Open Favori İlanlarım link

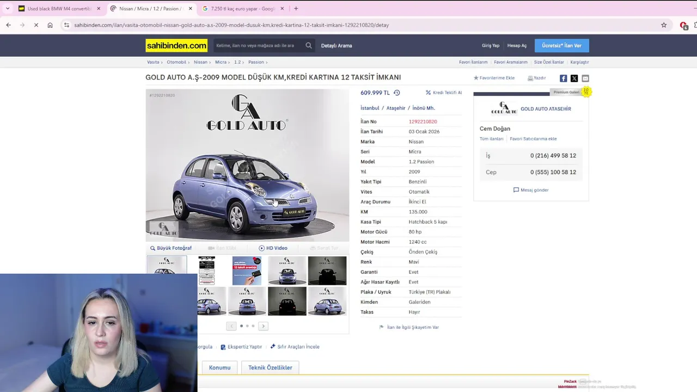click(473, 62)
